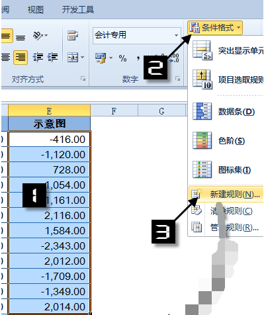Image resolution: width=266 pixels, height=315 pixels.
Task: Open alignment group dialog launcher
Action: 83,79
